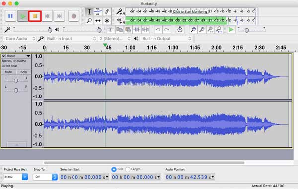
Task: Click the timeline ruler at 2:00
Action: [x=216, y=47]
